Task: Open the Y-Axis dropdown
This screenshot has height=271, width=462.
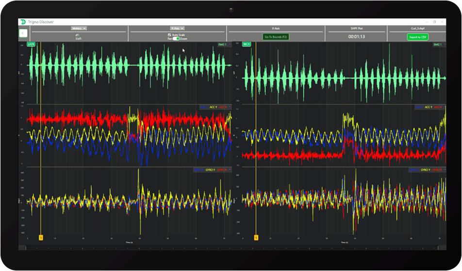Action: 177,29
